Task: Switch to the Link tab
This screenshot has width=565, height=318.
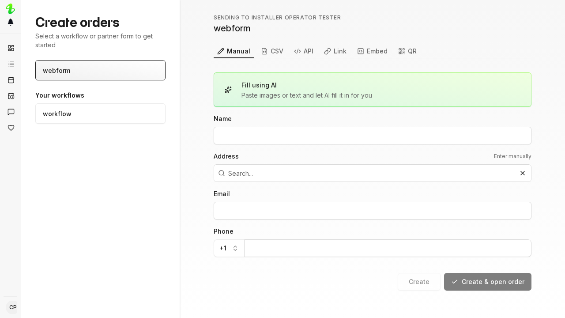Action: tap(335, 51)
